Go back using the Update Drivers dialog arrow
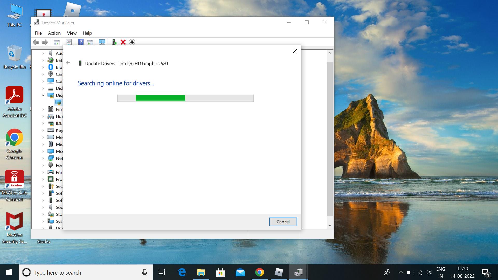 [68, 63]
